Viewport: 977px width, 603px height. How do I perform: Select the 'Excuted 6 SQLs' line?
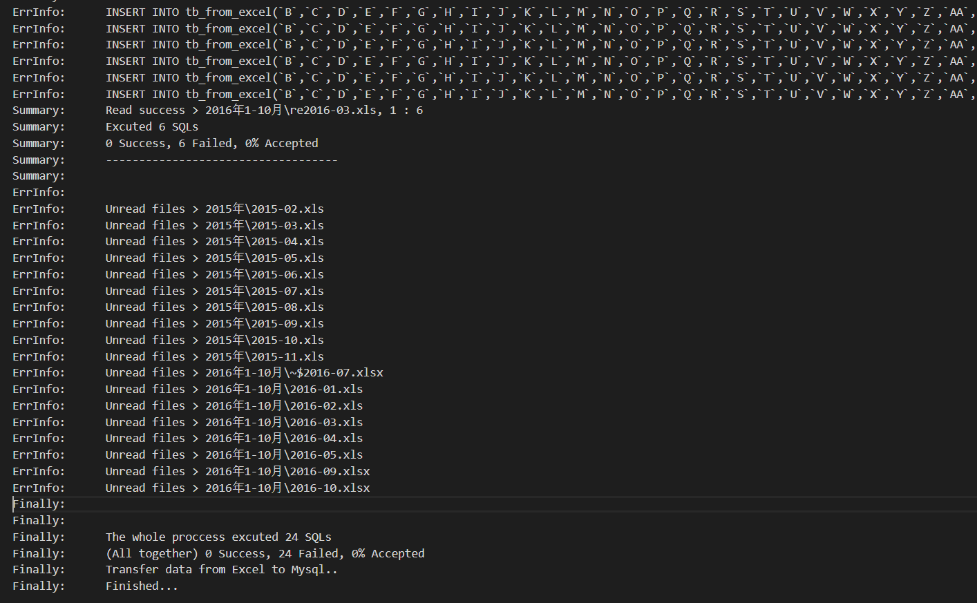click(x=152, y=127)
